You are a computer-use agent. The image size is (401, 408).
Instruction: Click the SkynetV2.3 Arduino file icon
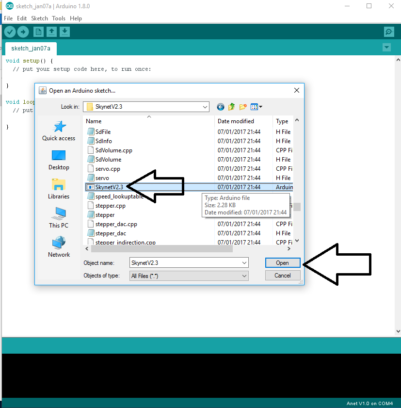[x=91, y=187]
